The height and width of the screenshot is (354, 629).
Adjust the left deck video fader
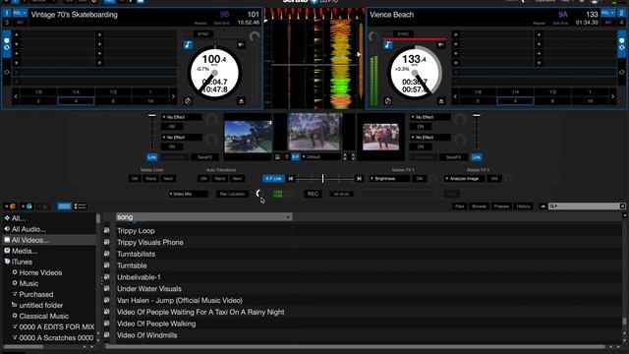152,116
